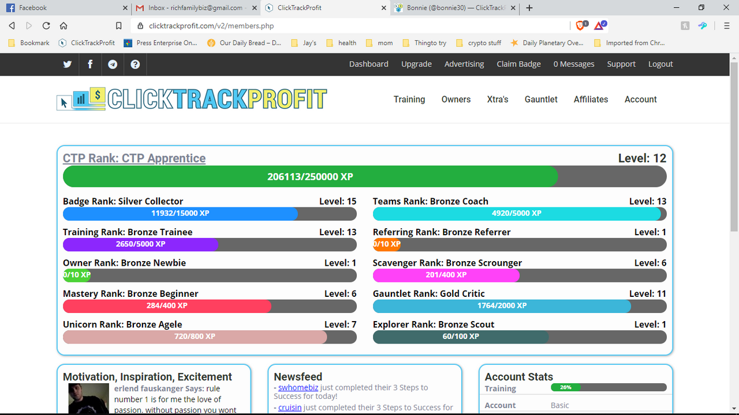Open Imported from Chrome folder

(629, 43)
